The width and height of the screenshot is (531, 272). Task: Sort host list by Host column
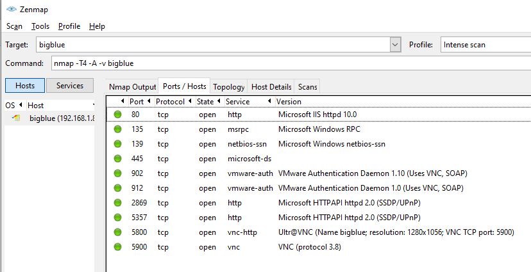pos(60,106)
